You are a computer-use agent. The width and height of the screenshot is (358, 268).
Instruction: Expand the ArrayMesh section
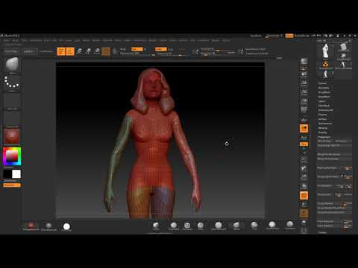point(324,92)
